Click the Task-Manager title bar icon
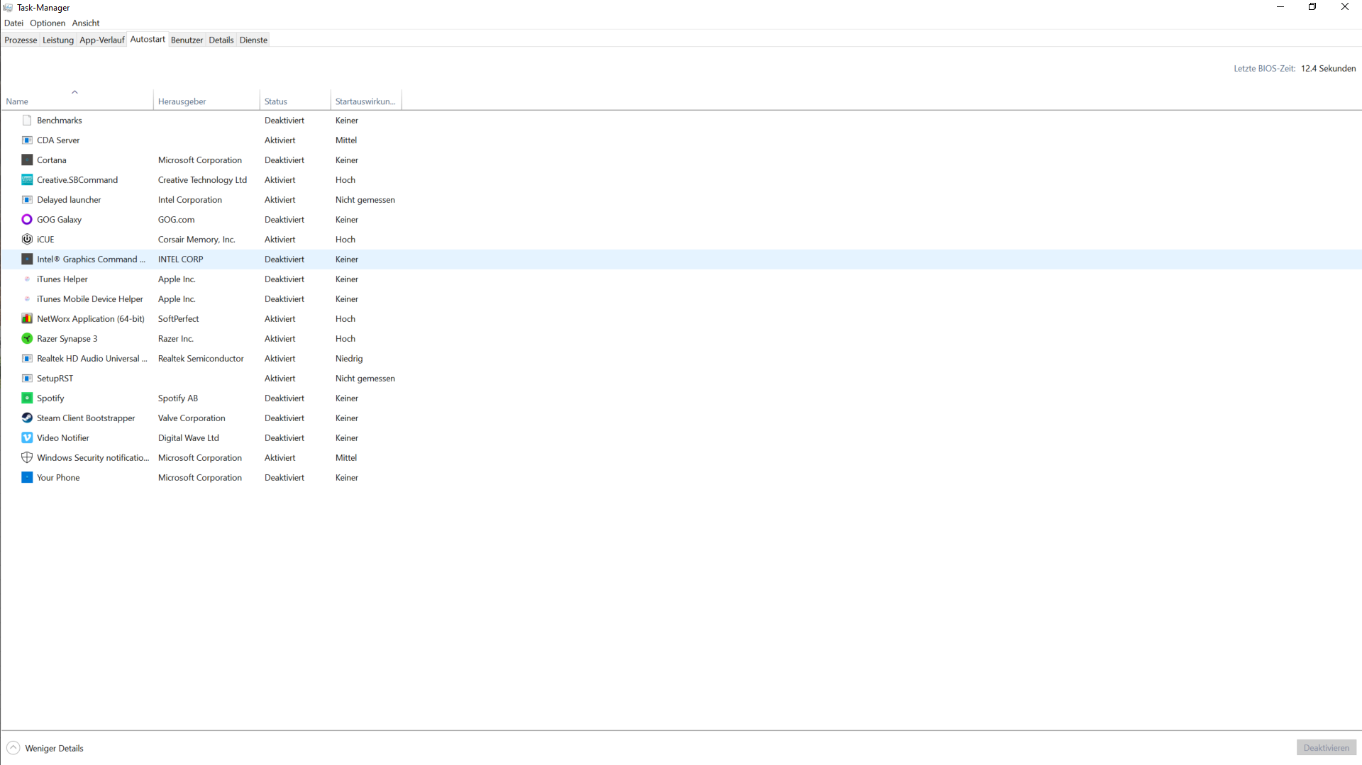Screen dimensions: 1362x765 (8, 8)
